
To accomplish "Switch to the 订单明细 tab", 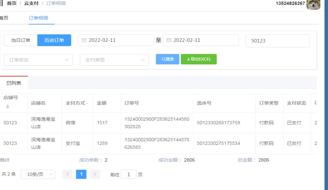I will coord(38,18).
